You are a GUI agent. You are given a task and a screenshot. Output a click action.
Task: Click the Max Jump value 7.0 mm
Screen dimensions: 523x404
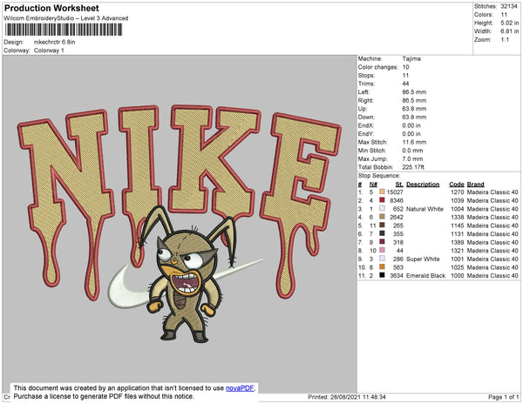(x=412, y=158)
